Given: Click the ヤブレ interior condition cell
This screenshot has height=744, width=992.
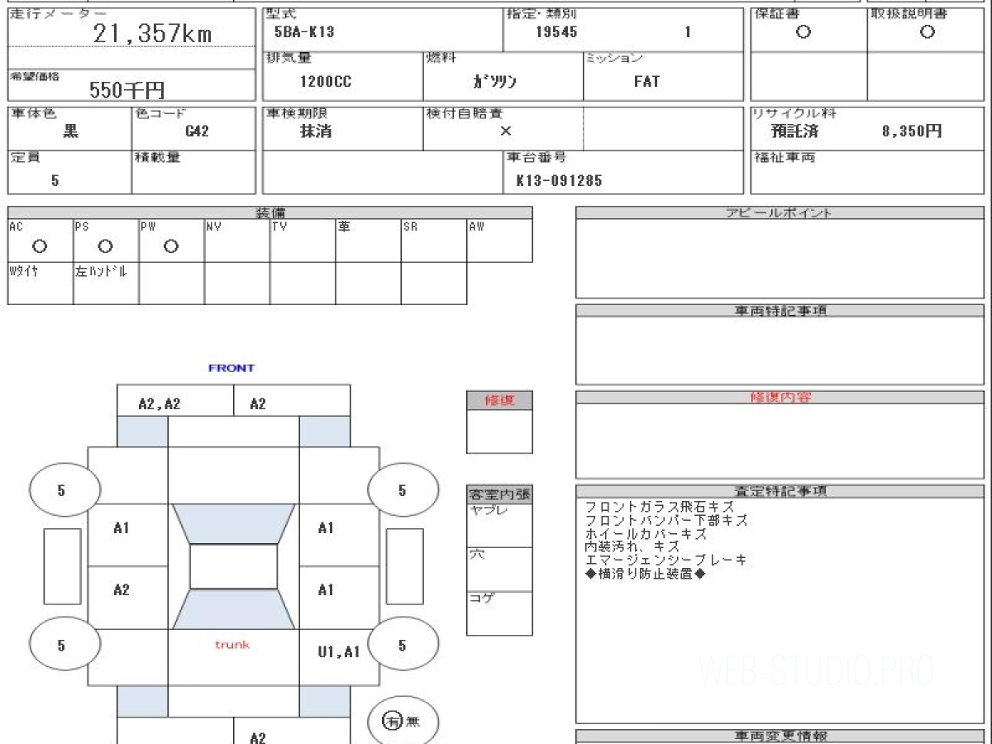Looking at the screenshot, I should pyautogui.click(x=499, y=525).
